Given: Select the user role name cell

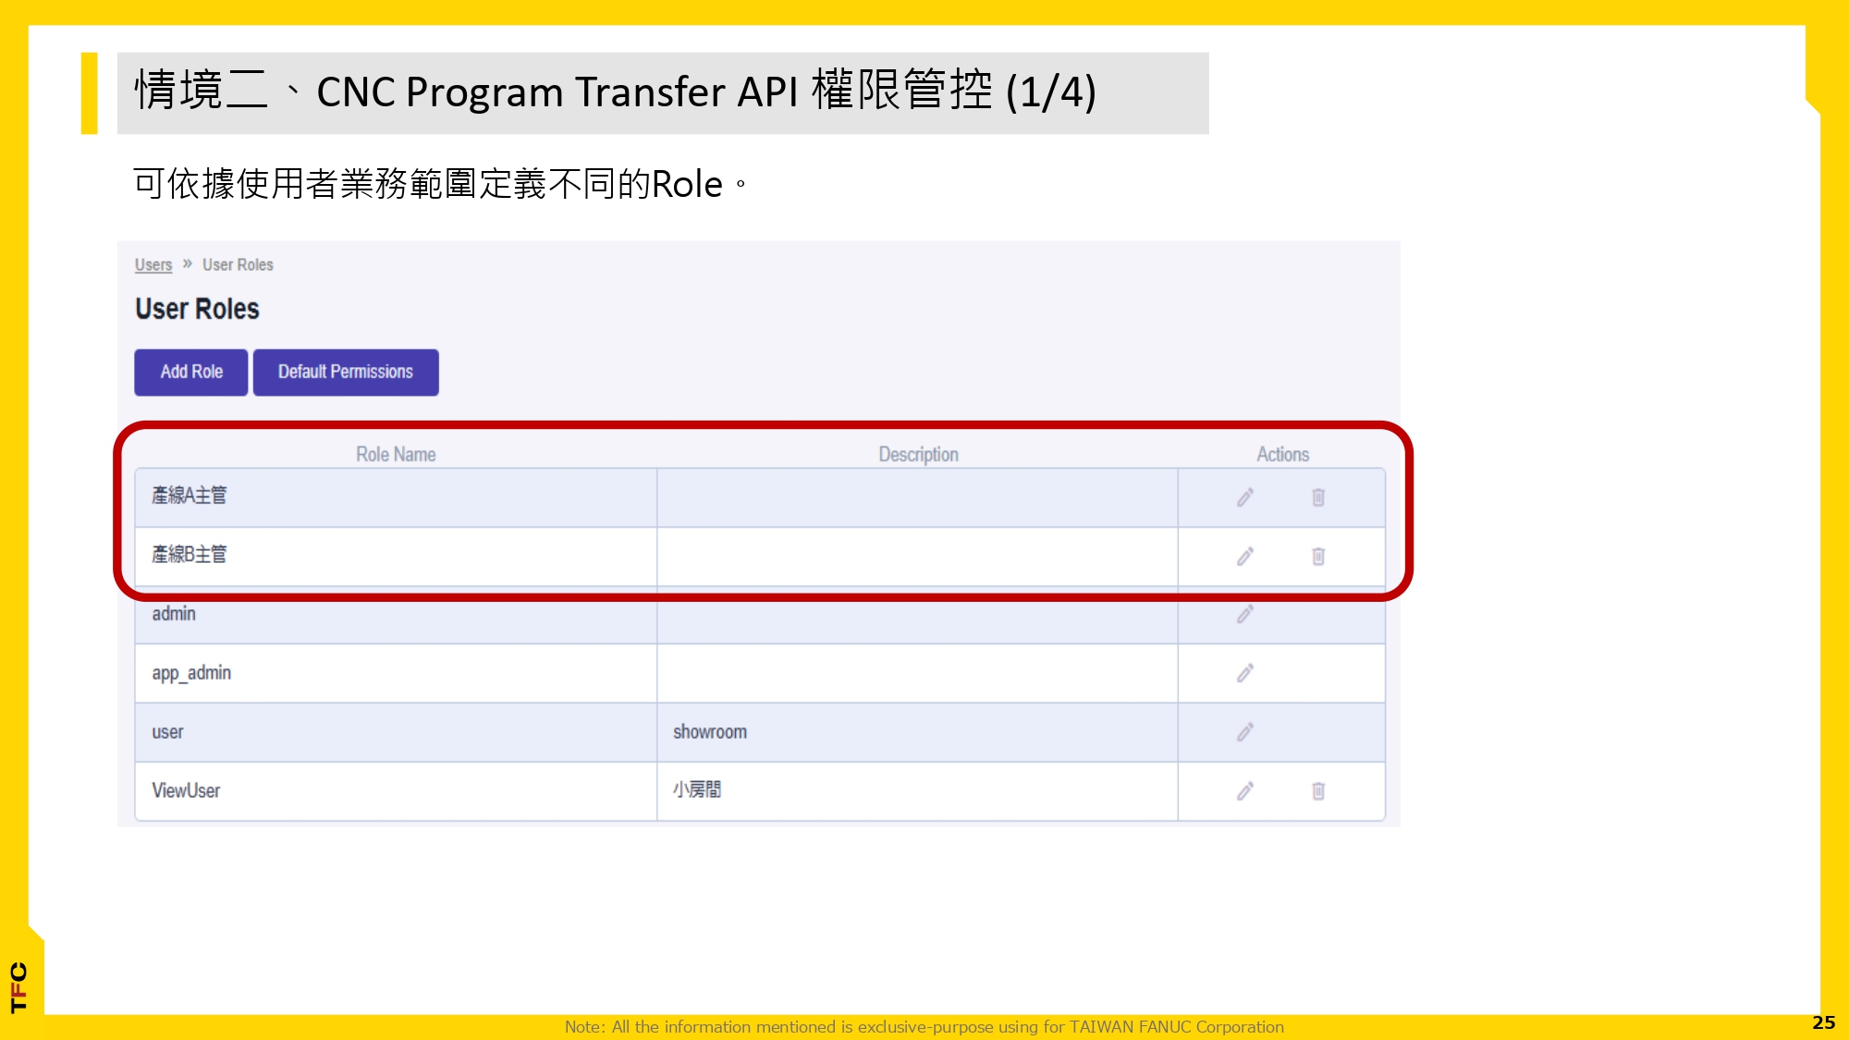Looking at the screenshot, I should [396, 732].
